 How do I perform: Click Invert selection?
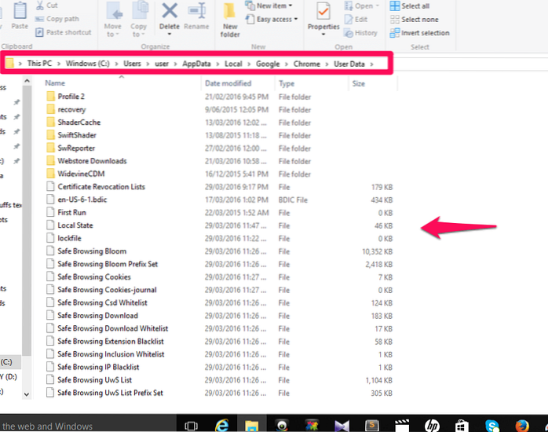[420, 33]
